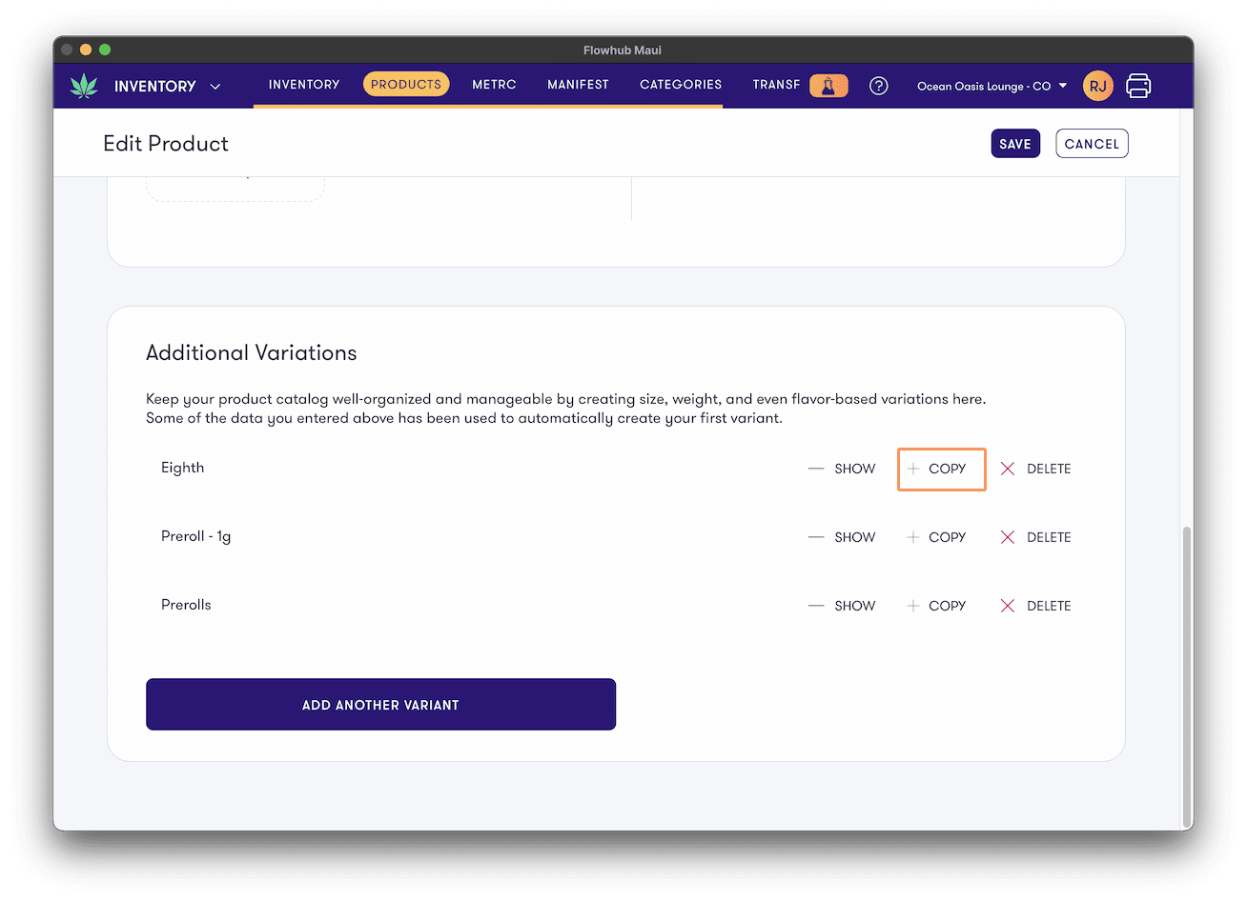Copy the Preroll - 1g variant

(x=936, y=537)
